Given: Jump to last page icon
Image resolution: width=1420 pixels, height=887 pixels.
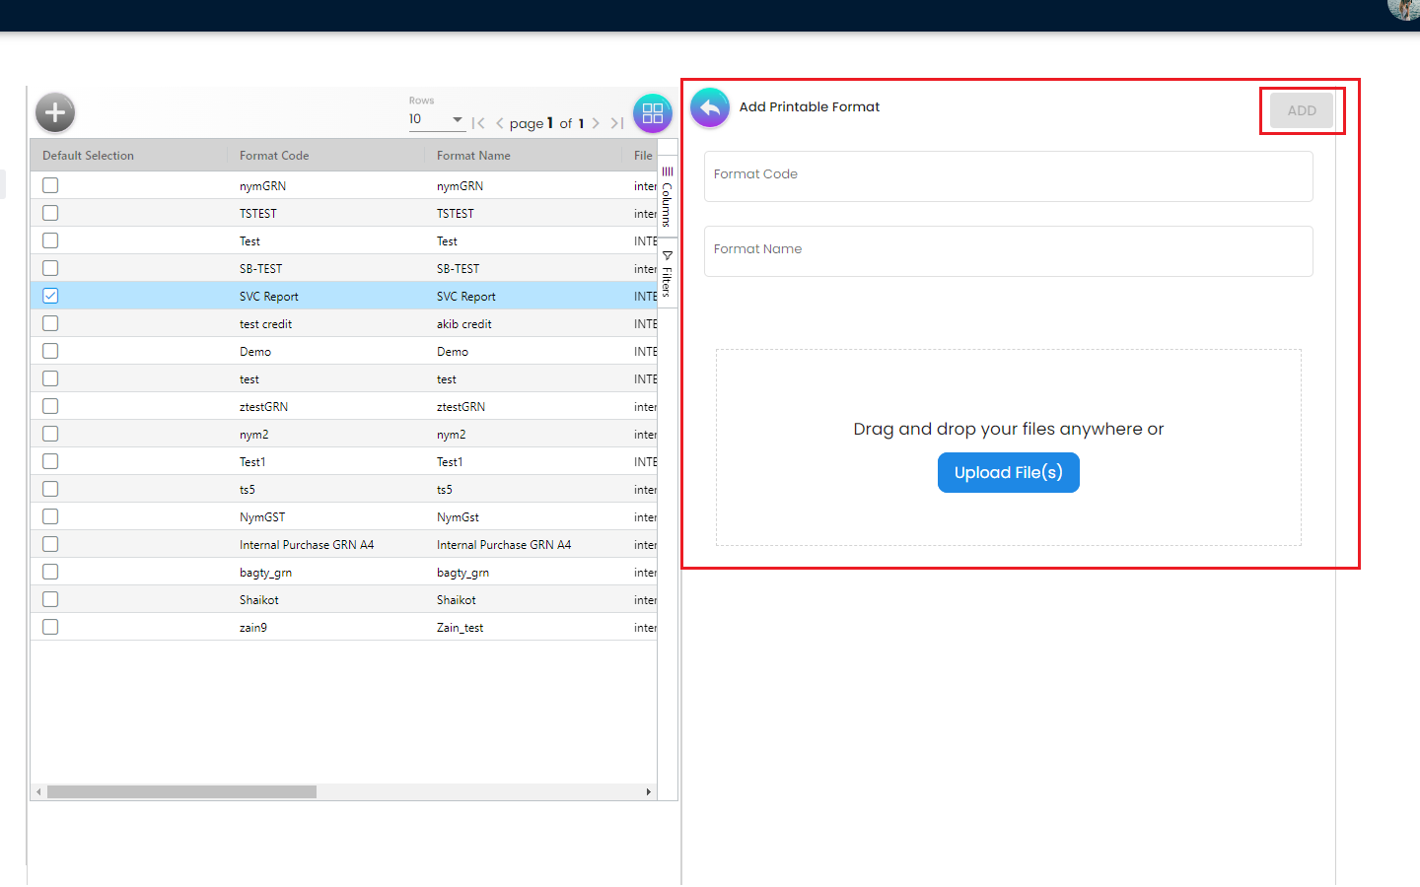Looking at the screenshot, I should 617,123.
